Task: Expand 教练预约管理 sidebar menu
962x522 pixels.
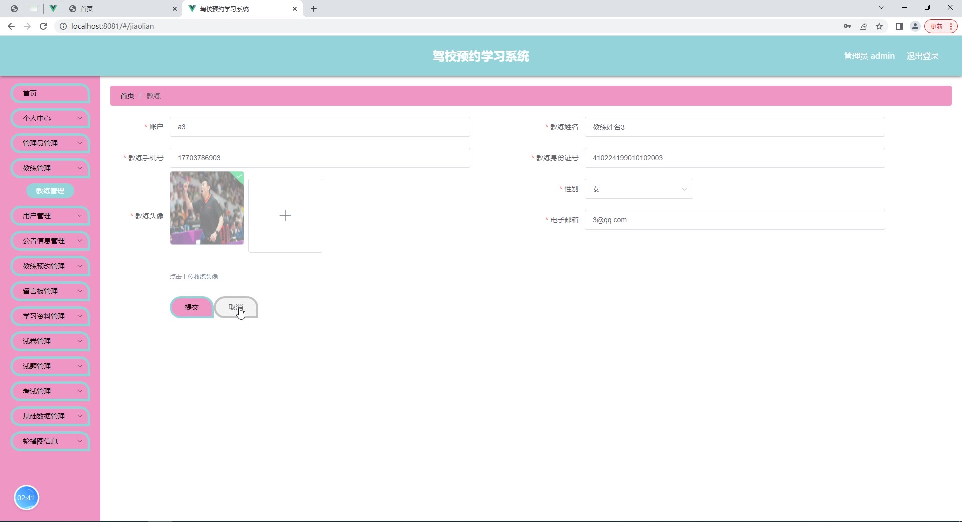Action: click(50, 266)
